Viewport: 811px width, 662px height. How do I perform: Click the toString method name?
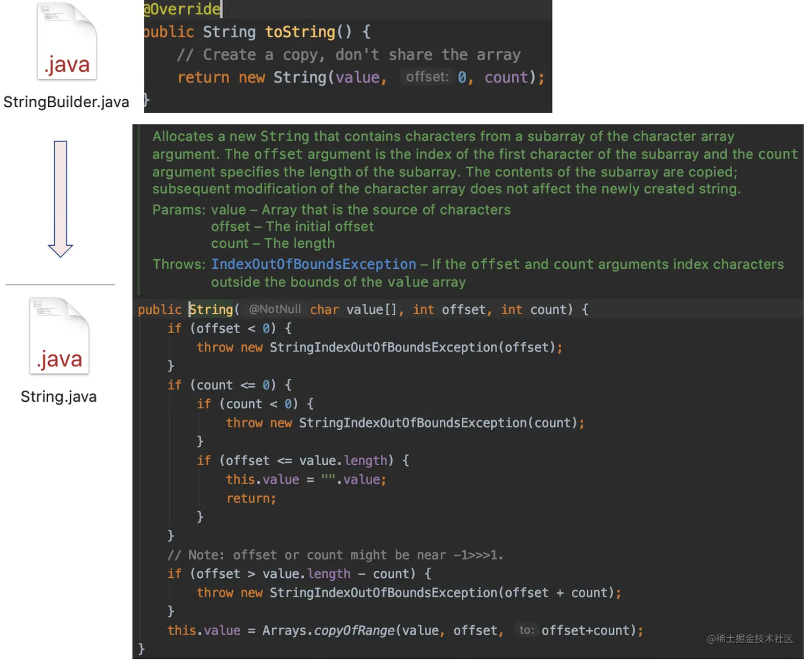point(300,32)
